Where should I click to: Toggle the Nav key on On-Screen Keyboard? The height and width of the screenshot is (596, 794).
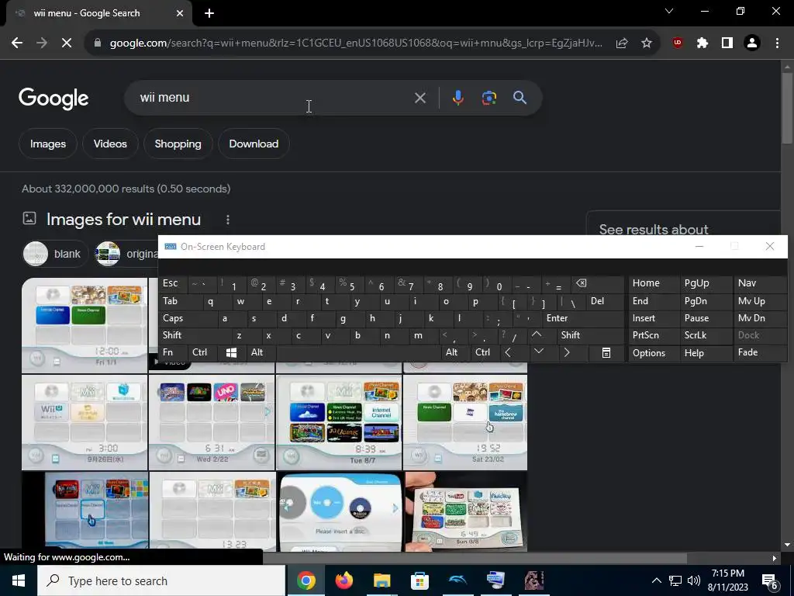(760, 283)
